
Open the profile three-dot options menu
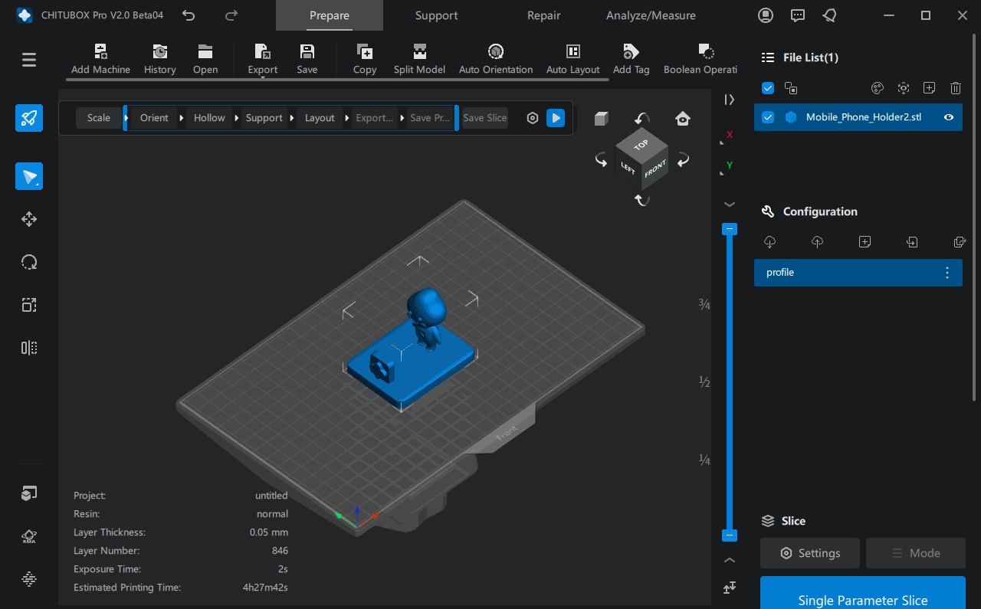(947, 273)
